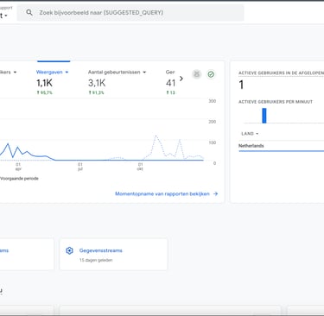Click the '15 dagen geleden' text
The image size is (324, 316).
(x=96, y=260)
